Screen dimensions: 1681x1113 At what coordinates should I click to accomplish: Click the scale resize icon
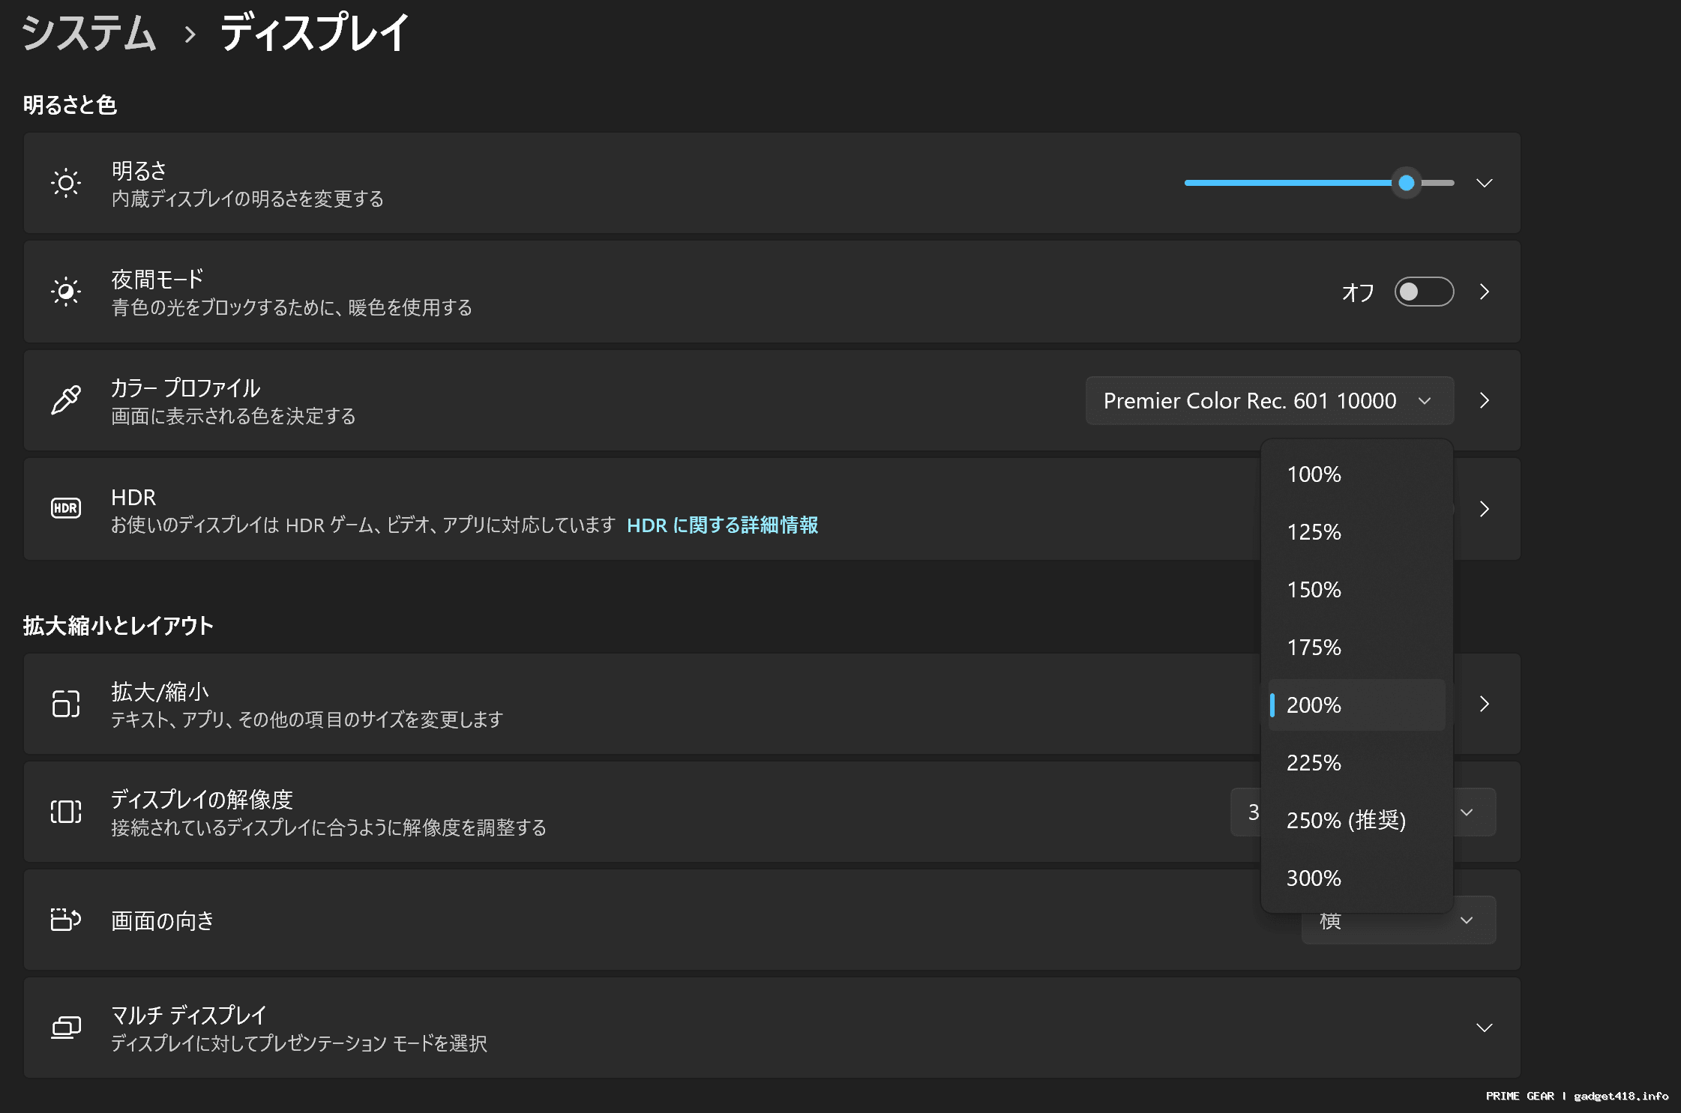(x=66, y=704)
